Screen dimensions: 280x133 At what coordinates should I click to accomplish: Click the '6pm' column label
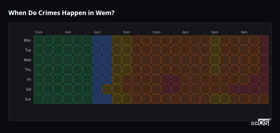(x=215, y=32)
